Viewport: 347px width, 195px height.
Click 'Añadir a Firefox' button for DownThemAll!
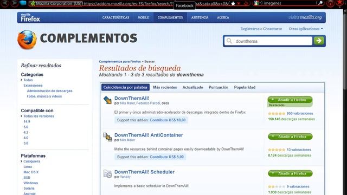290,100
